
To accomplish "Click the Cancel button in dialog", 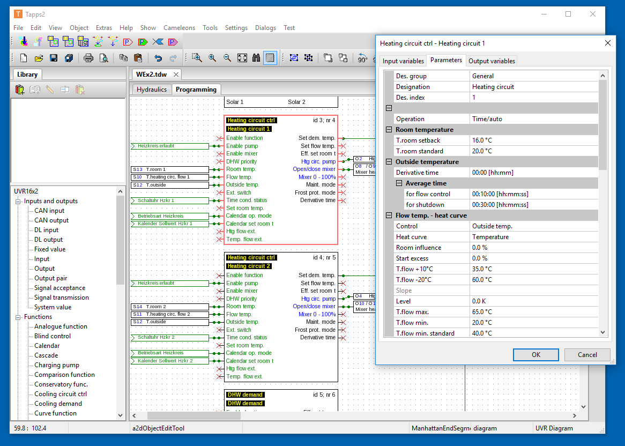I will (x=587, y=354).
